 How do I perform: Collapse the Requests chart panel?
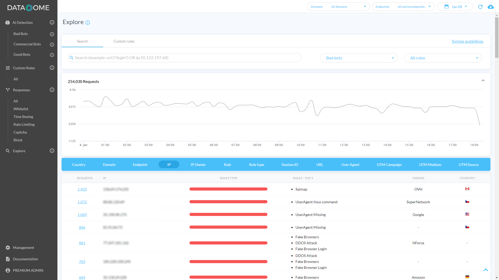coord(483,80)
